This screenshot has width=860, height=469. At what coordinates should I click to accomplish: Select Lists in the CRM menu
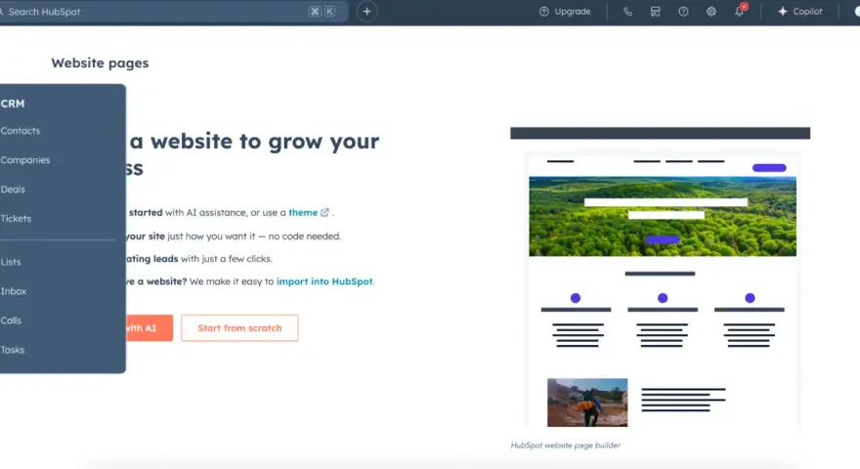(x=11, y=262)
